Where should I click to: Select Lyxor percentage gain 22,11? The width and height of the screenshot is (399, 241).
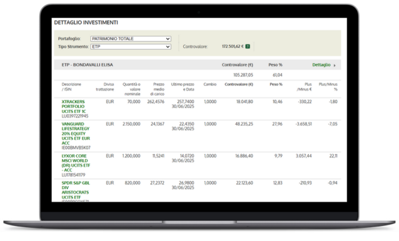333,156
